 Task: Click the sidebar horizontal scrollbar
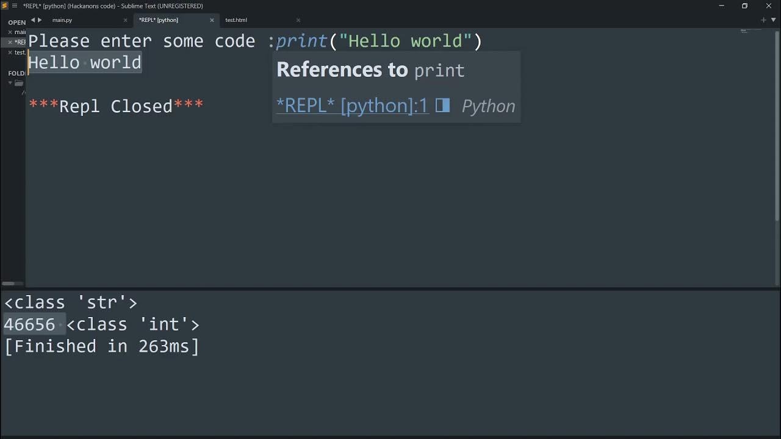(x=9, y=284)
